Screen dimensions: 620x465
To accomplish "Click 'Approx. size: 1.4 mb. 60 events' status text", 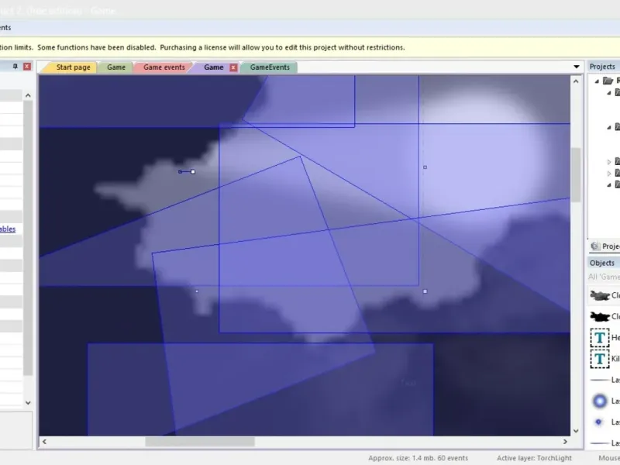I will [418, 458].
